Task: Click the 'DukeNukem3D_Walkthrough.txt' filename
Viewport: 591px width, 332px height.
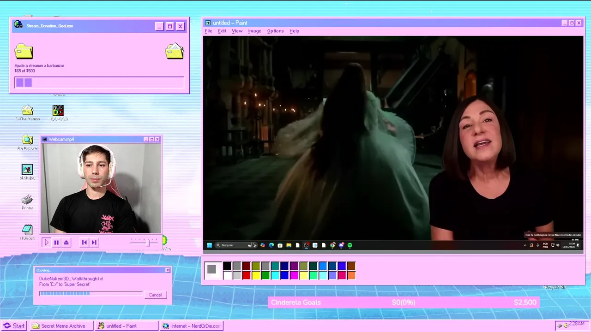Action: tap(71, 279)
